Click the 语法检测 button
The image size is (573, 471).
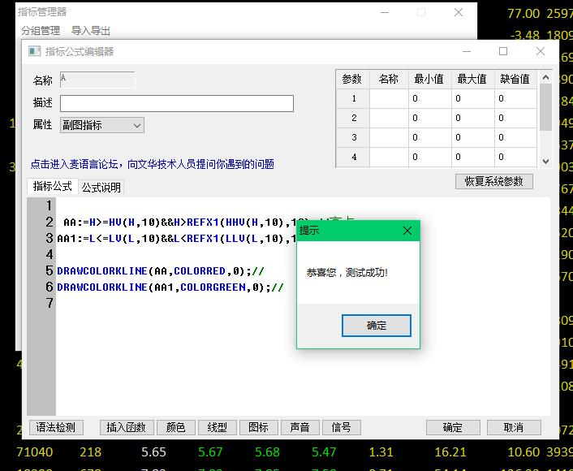point(56,427)
